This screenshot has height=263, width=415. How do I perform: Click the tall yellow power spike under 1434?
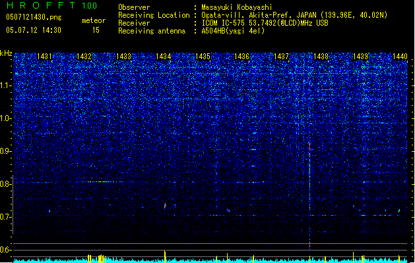pyautogui.click(x=165, y=256)
